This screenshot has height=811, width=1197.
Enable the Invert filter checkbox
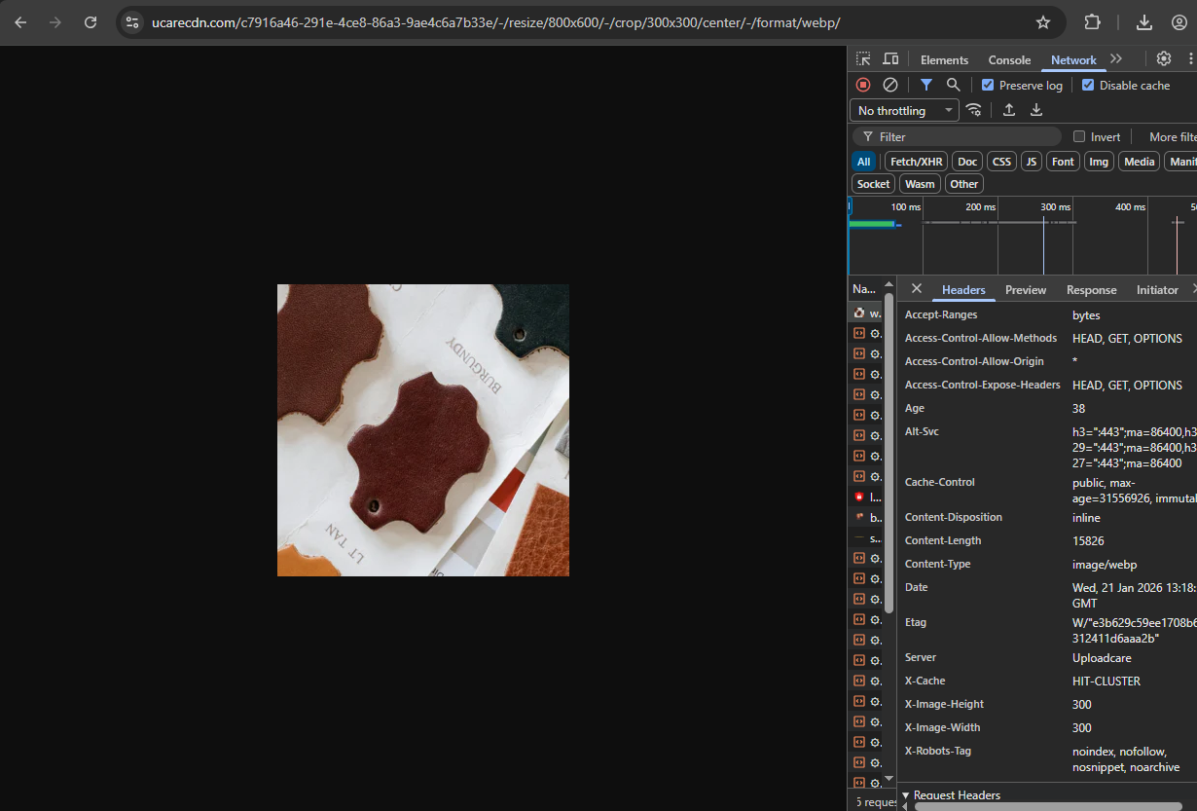click(1078, 137)
